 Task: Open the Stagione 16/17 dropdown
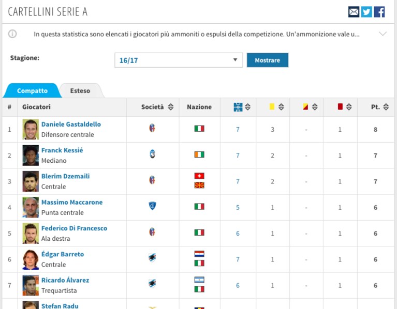pos(179,60)
